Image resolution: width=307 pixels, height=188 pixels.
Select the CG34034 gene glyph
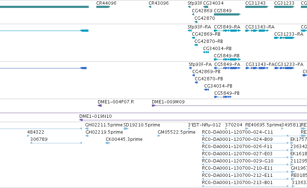[x=206, y=7]
